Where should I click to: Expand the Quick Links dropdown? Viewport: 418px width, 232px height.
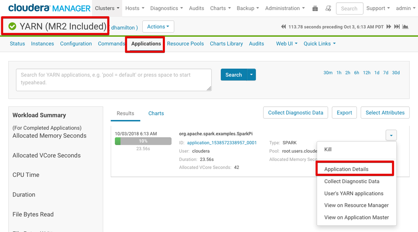[320, 44]
